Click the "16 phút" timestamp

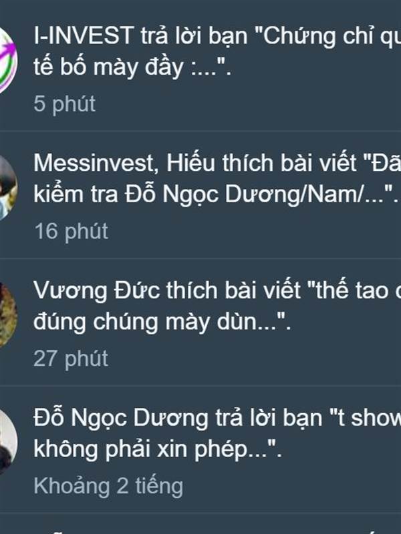coord(72,231)
